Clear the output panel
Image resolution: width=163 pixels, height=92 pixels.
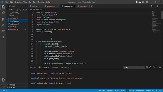click(147, 67)
